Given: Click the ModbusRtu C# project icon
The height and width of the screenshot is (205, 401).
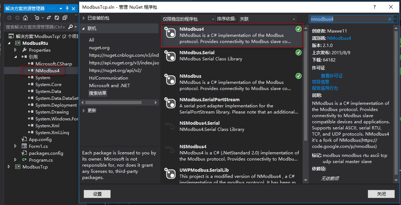Looking at the screenshot, I should [x=18, y=43].
